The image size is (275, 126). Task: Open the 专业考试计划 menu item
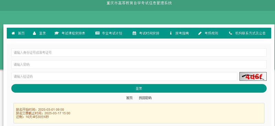(112, 33)
